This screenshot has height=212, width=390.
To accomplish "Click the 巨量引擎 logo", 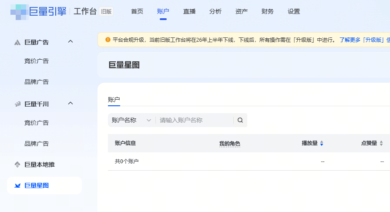I will [39, 11].
